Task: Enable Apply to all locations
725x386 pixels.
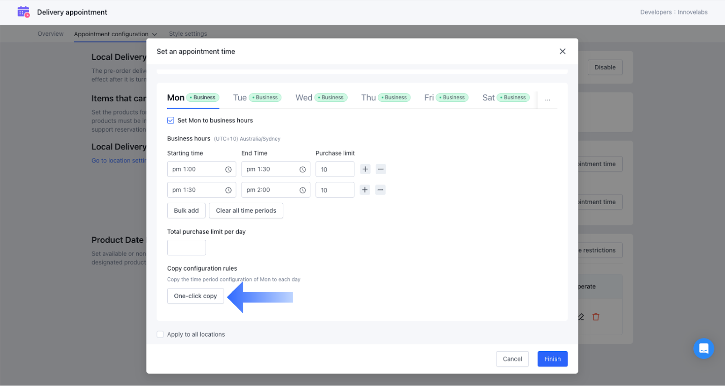Action: [x=160, y=334]
